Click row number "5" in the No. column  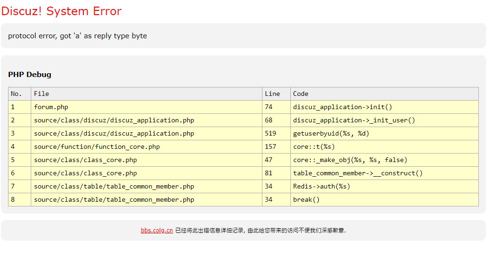coord(19,160)
